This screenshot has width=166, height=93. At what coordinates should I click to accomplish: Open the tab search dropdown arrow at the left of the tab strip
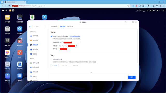click(x=2, y=2)
